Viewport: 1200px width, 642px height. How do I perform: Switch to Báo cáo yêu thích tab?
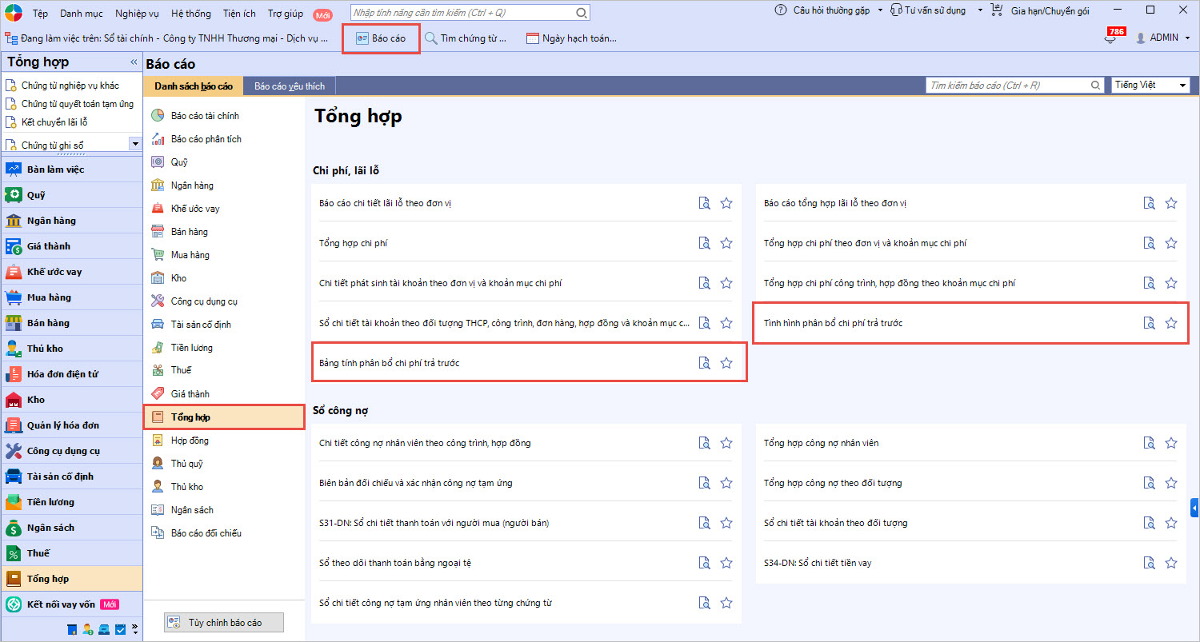point(289,86)
